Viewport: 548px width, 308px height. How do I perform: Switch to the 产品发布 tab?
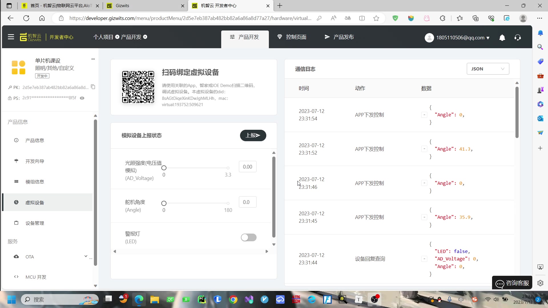pos(339,37)
